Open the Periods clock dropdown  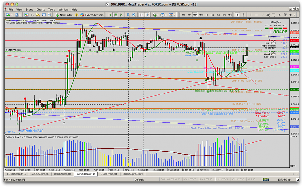point(163,15)
